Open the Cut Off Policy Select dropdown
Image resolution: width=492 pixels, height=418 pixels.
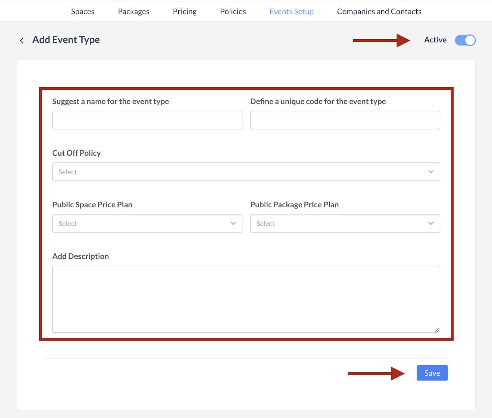pyautogui.click(x=240, y=172)
